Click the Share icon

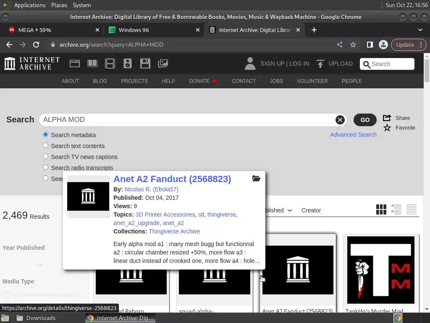(x=387, y=118)
